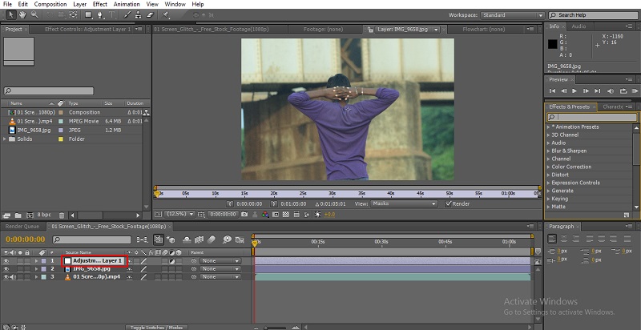Select the Eraser tool

pyautogui.click(x=150, y=14)
